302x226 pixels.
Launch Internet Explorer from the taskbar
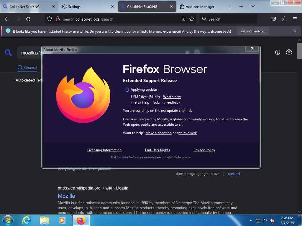pos(26,220)
